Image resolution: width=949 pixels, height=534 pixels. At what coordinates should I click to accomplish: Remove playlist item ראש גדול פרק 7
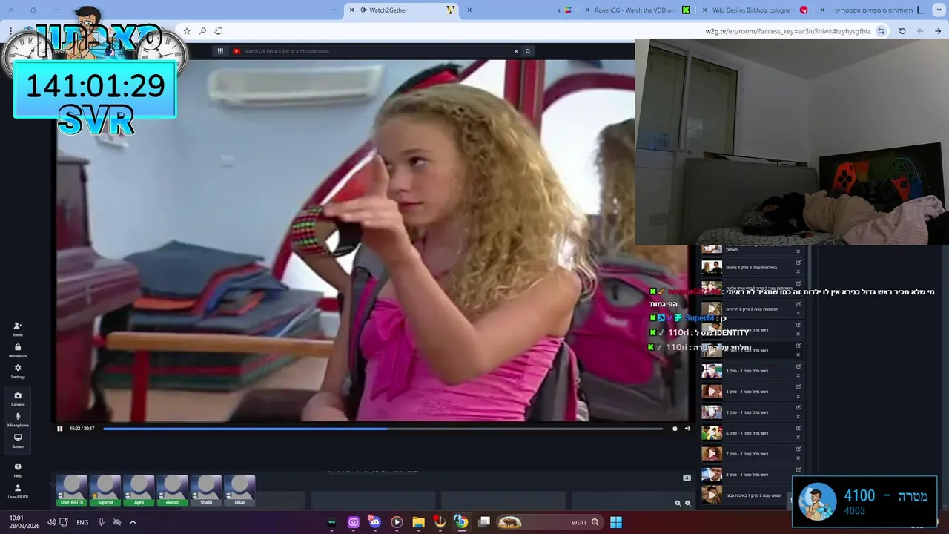click(798, 458)
